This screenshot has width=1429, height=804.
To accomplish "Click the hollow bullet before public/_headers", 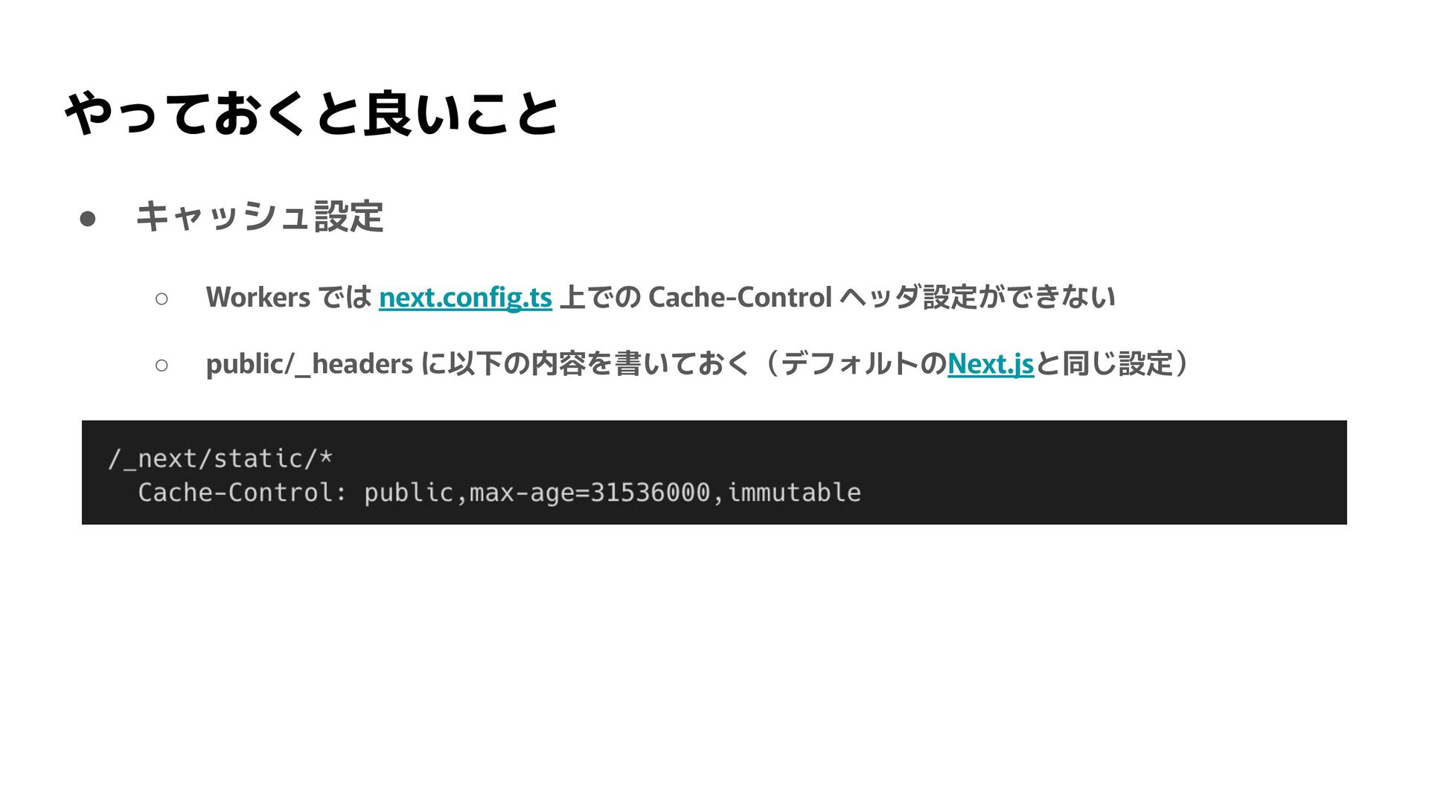I will [x=162, y=365].
